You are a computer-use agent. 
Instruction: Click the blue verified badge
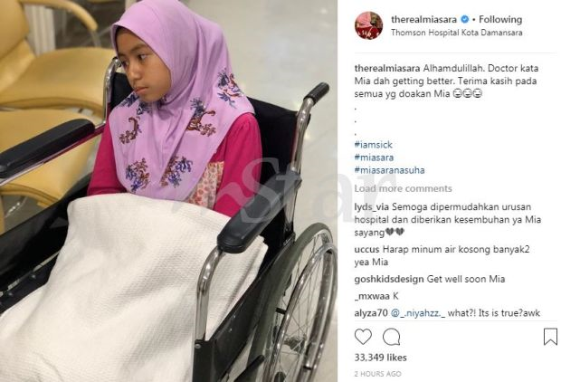(x=464, y=19)
